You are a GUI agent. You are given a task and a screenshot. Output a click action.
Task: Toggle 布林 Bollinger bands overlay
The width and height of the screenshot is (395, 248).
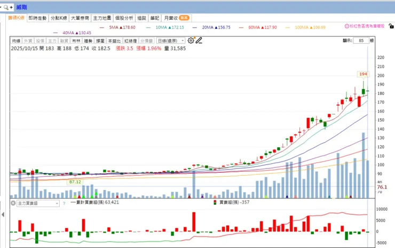pyautogui.click(x=76, y=41)
